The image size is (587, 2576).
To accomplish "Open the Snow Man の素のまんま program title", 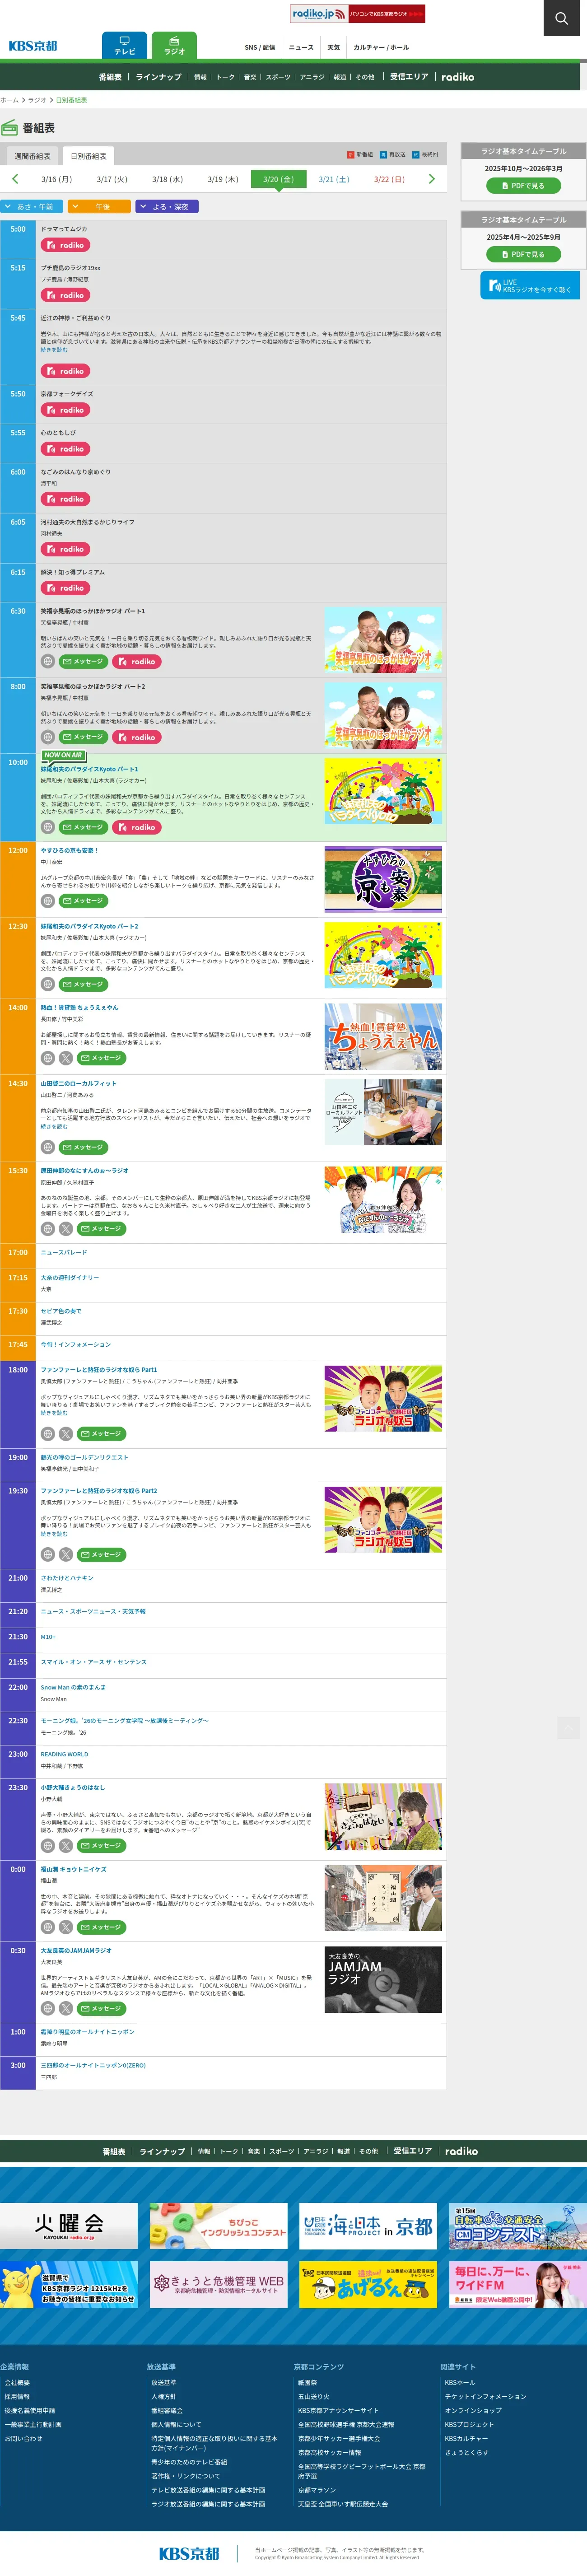I will click(x=73, y=1687).
